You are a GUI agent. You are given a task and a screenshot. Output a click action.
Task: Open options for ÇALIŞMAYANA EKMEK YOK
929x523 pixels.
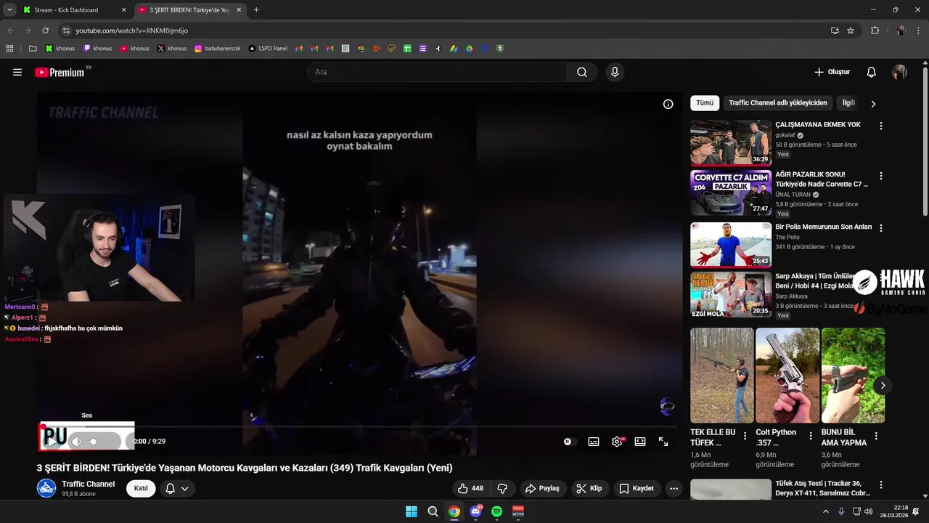coord(881,126)
